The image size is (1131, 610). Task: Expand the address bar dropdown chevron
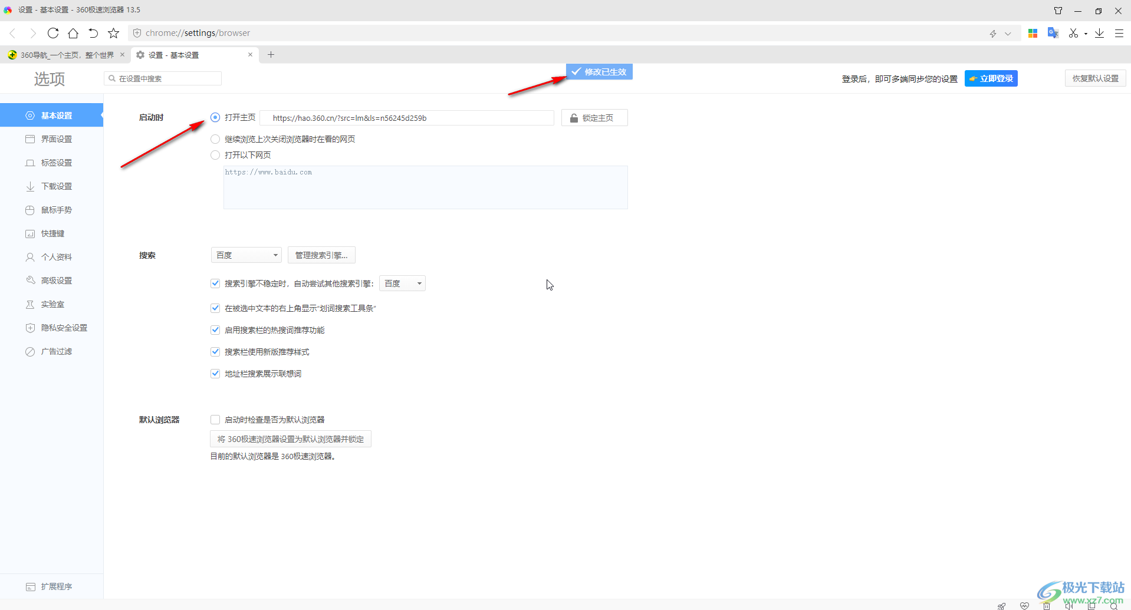point(1008,34)
